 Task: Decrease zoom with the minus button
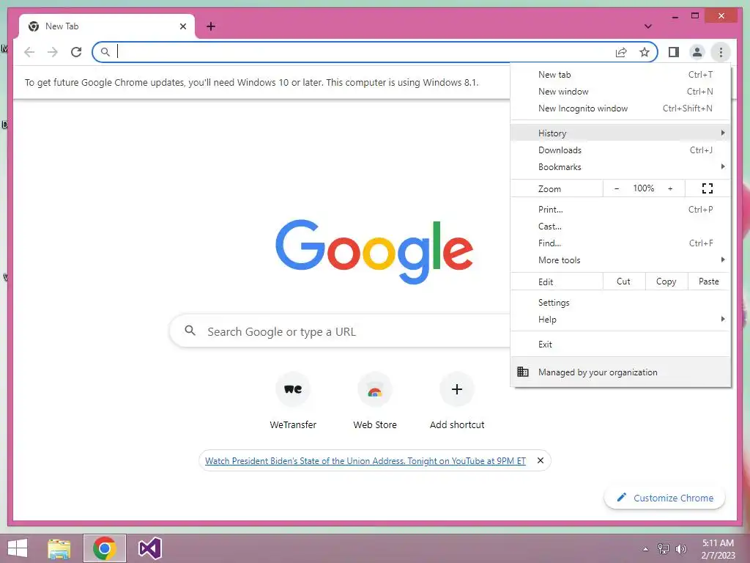(617, 188)
